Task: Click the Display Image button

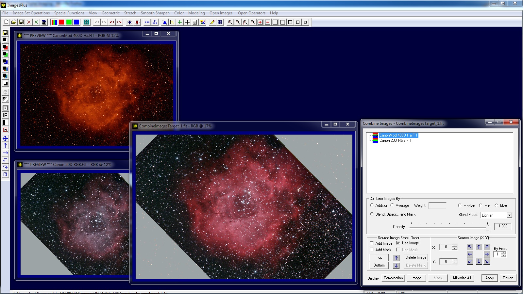Action: [x=416, y=278]
